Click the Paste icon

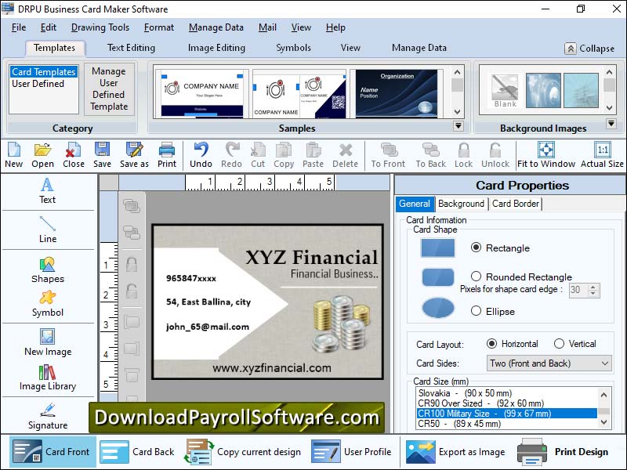pos(313,155)
